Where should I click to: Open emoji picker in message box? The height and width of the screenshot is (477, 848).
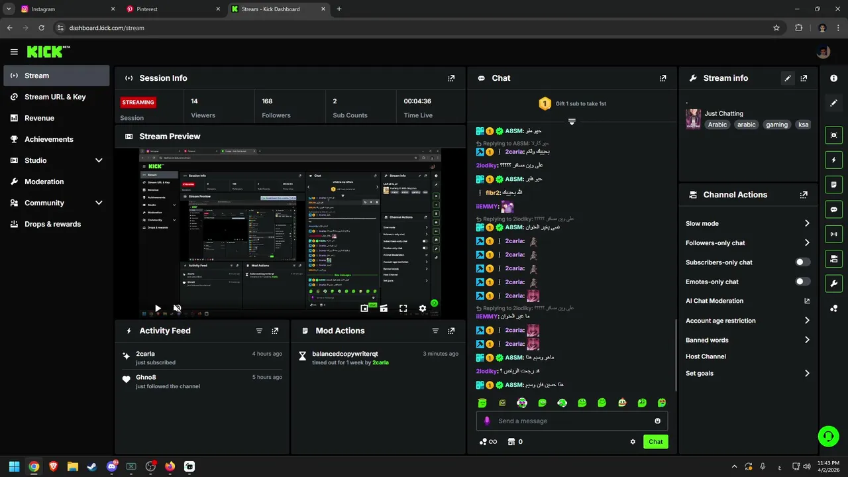click(657, 421)
